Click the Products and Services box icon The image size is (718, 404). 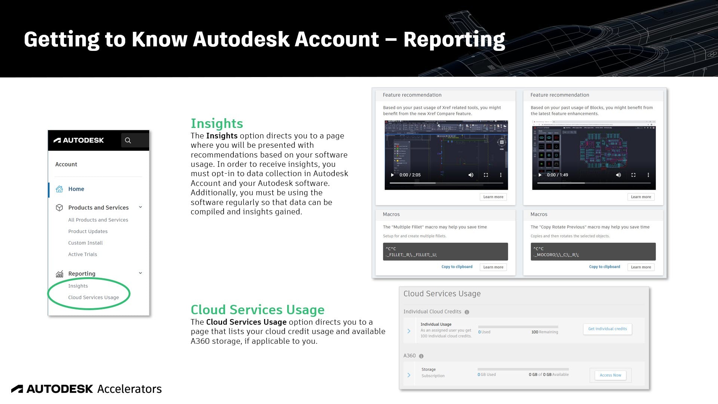tap(60, 208)
